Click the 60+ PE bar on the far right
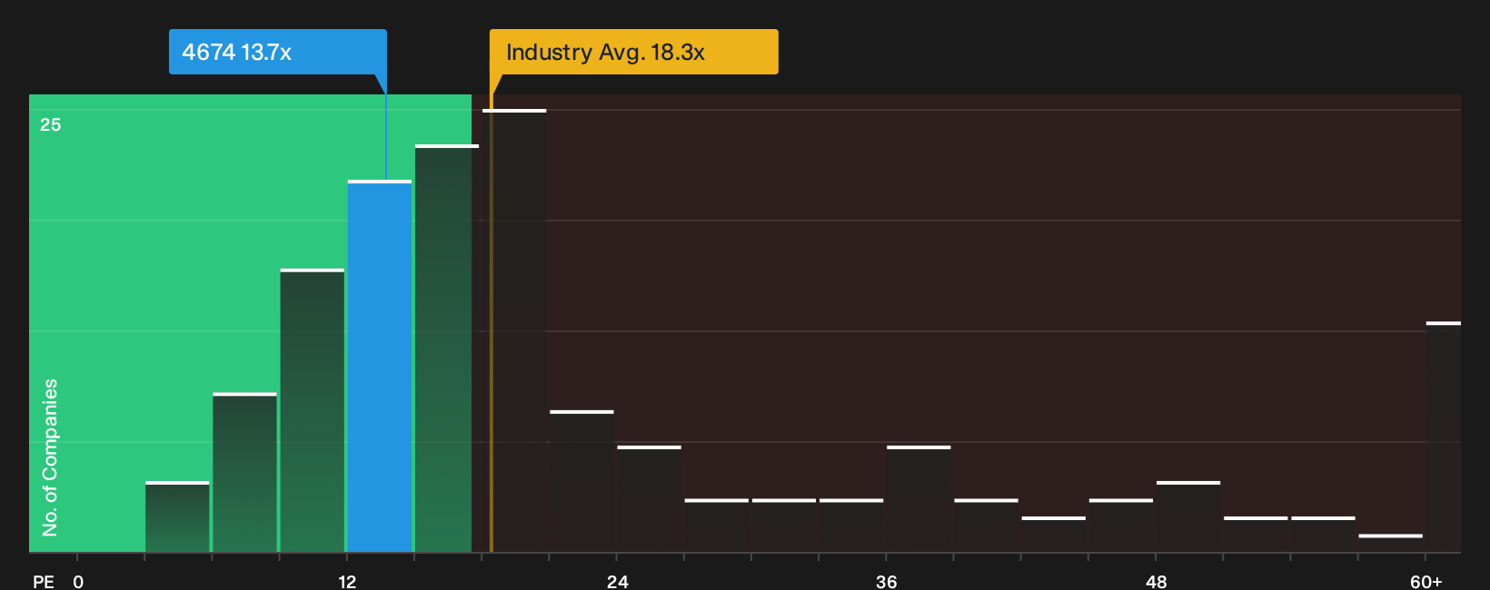This screenshot has width=1490, height=590. pyautogui.click(x=1443, y=438)
